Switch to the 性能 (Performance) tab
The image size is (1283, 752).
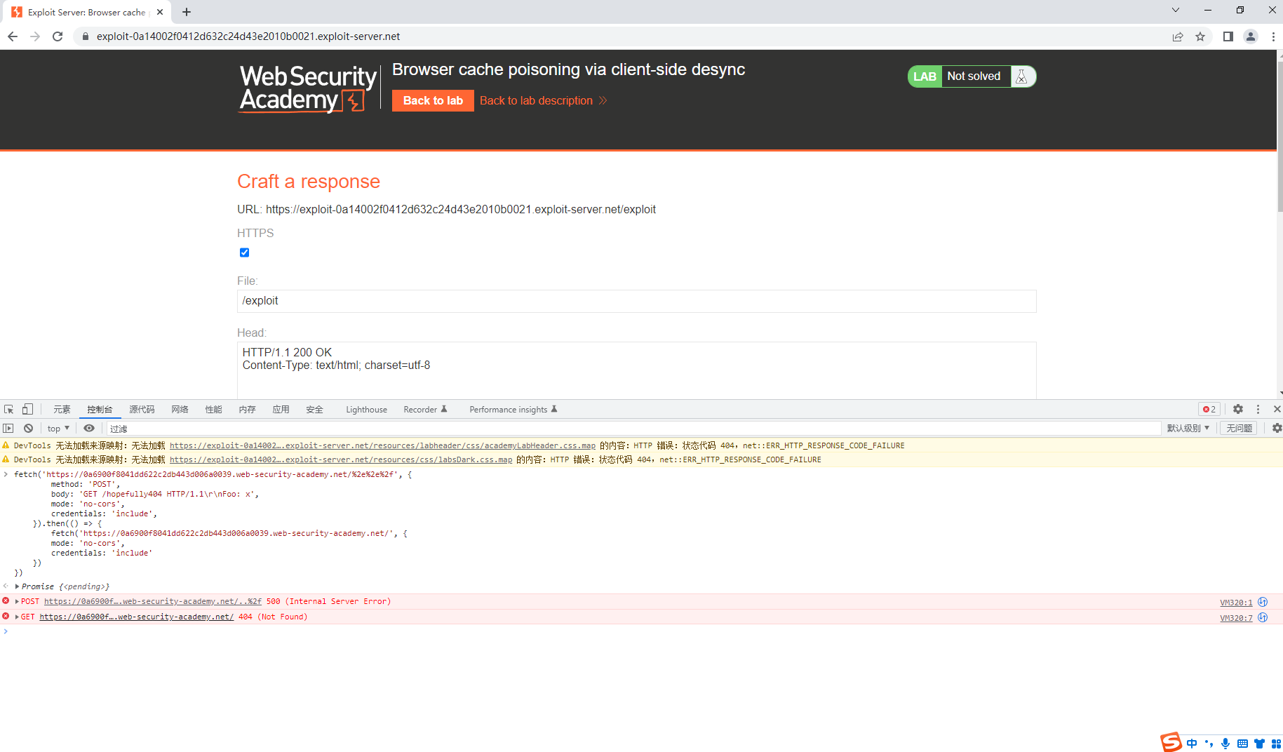[213, 410]
